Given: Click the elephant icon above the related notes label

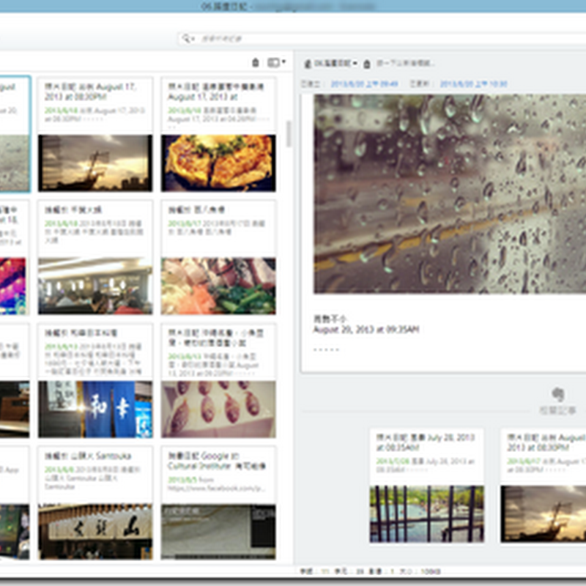Looking at the screenshot, I should 558,394.
